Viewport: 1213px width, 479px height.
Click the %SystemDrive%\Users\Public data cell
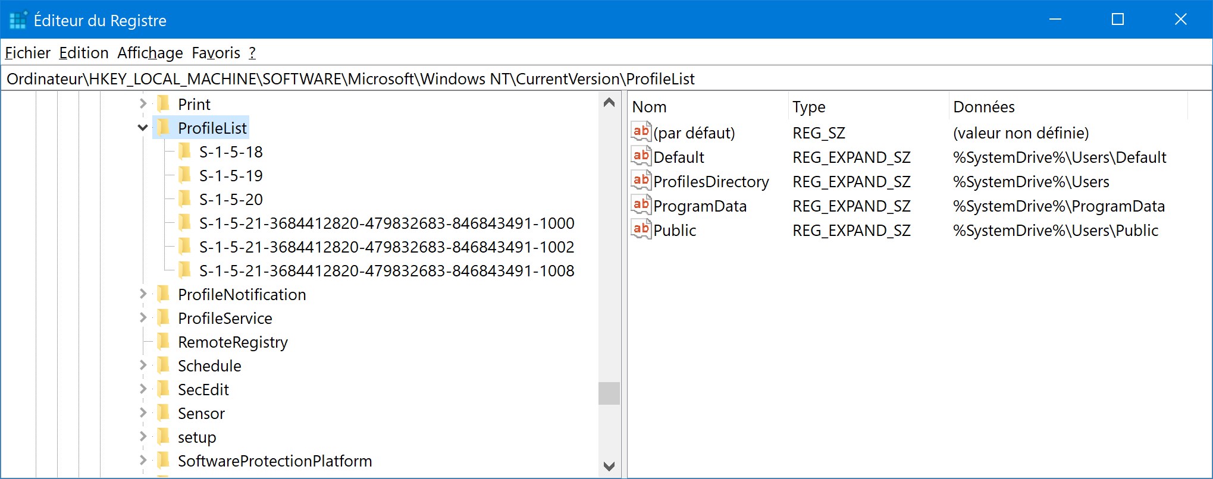click(x=1055, y=230)
